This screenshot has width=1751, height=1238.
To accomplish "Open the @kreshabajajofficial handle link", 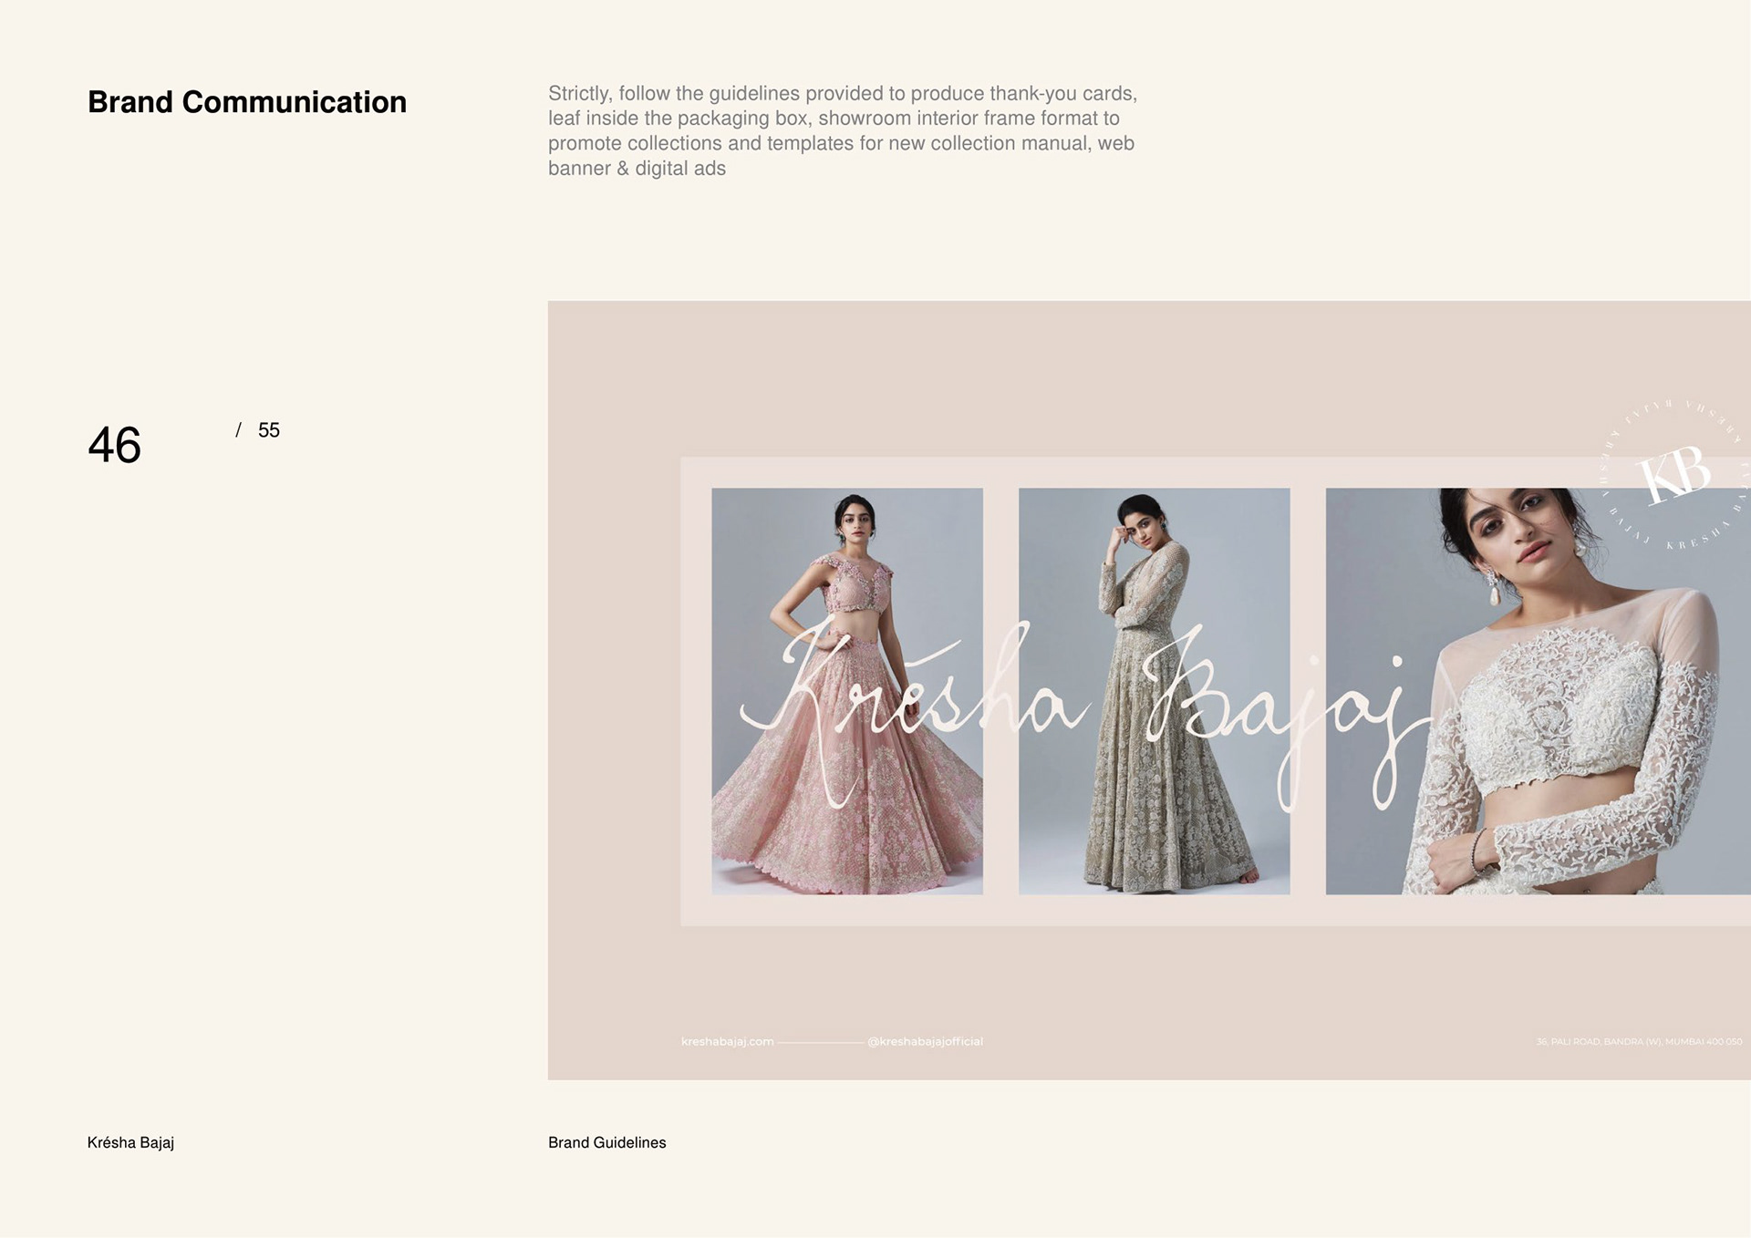I will (925, 1041).
